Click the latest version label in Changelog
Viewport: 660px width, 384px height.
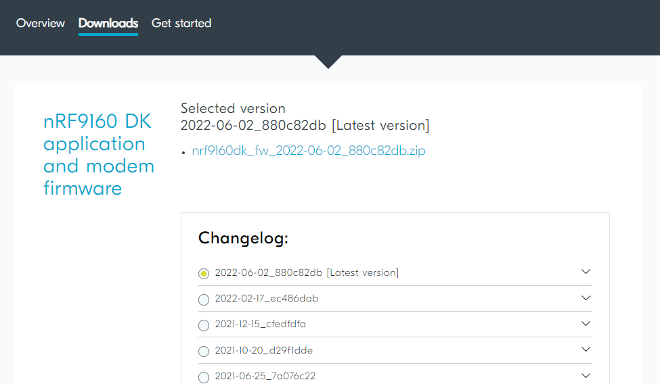(x=307, y=272)
